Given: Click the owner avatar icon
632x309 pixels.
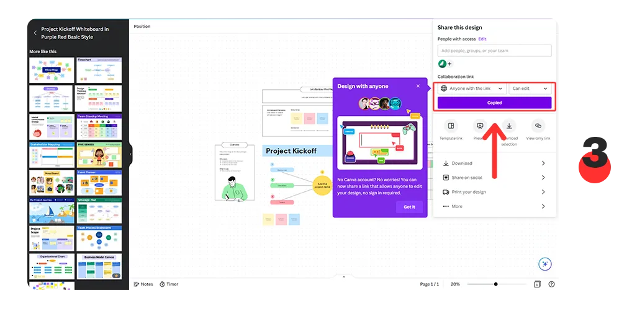Looking at the screenshot, I should pyautogui.click(x=442, y=64).
